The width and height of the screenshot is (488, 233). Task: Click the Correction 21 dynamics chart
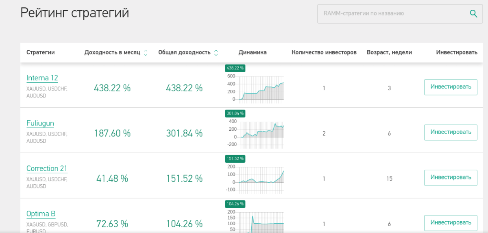click(x=260, y=178)
